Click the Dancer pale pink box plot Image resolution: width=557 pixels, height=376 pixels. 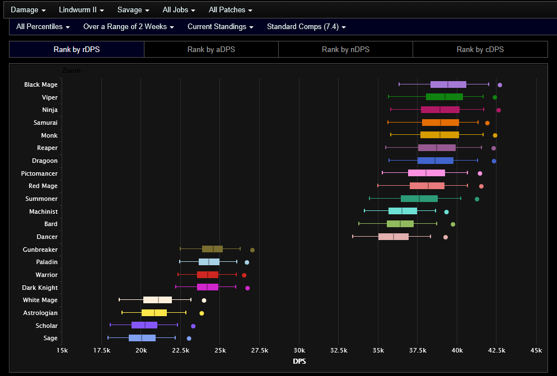coord(394,237)
